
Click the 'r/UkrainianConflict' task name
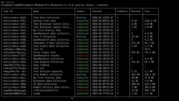[46, 91]
